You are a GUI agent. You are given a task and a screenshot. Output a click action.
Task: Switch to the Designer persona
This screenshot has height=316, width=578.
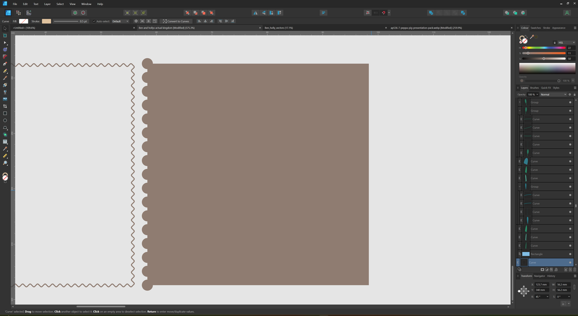click(8, 13)
